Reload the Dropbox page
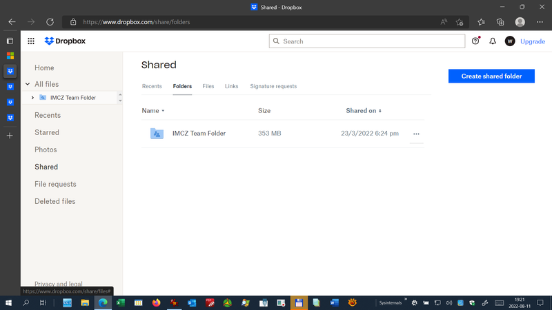552x310 pixels. (x=50, y=22)
